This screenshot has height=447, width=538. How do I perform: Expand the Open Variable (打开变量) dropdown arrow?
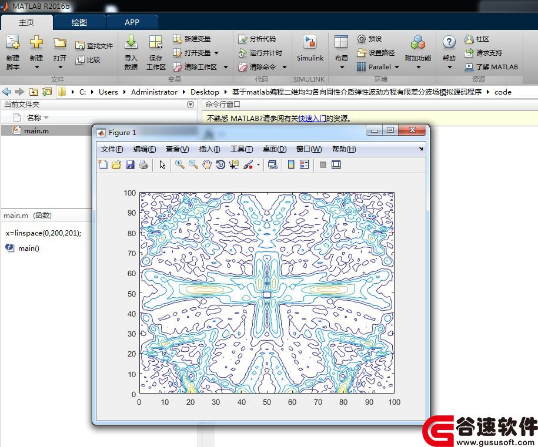[x=216, y=53]
